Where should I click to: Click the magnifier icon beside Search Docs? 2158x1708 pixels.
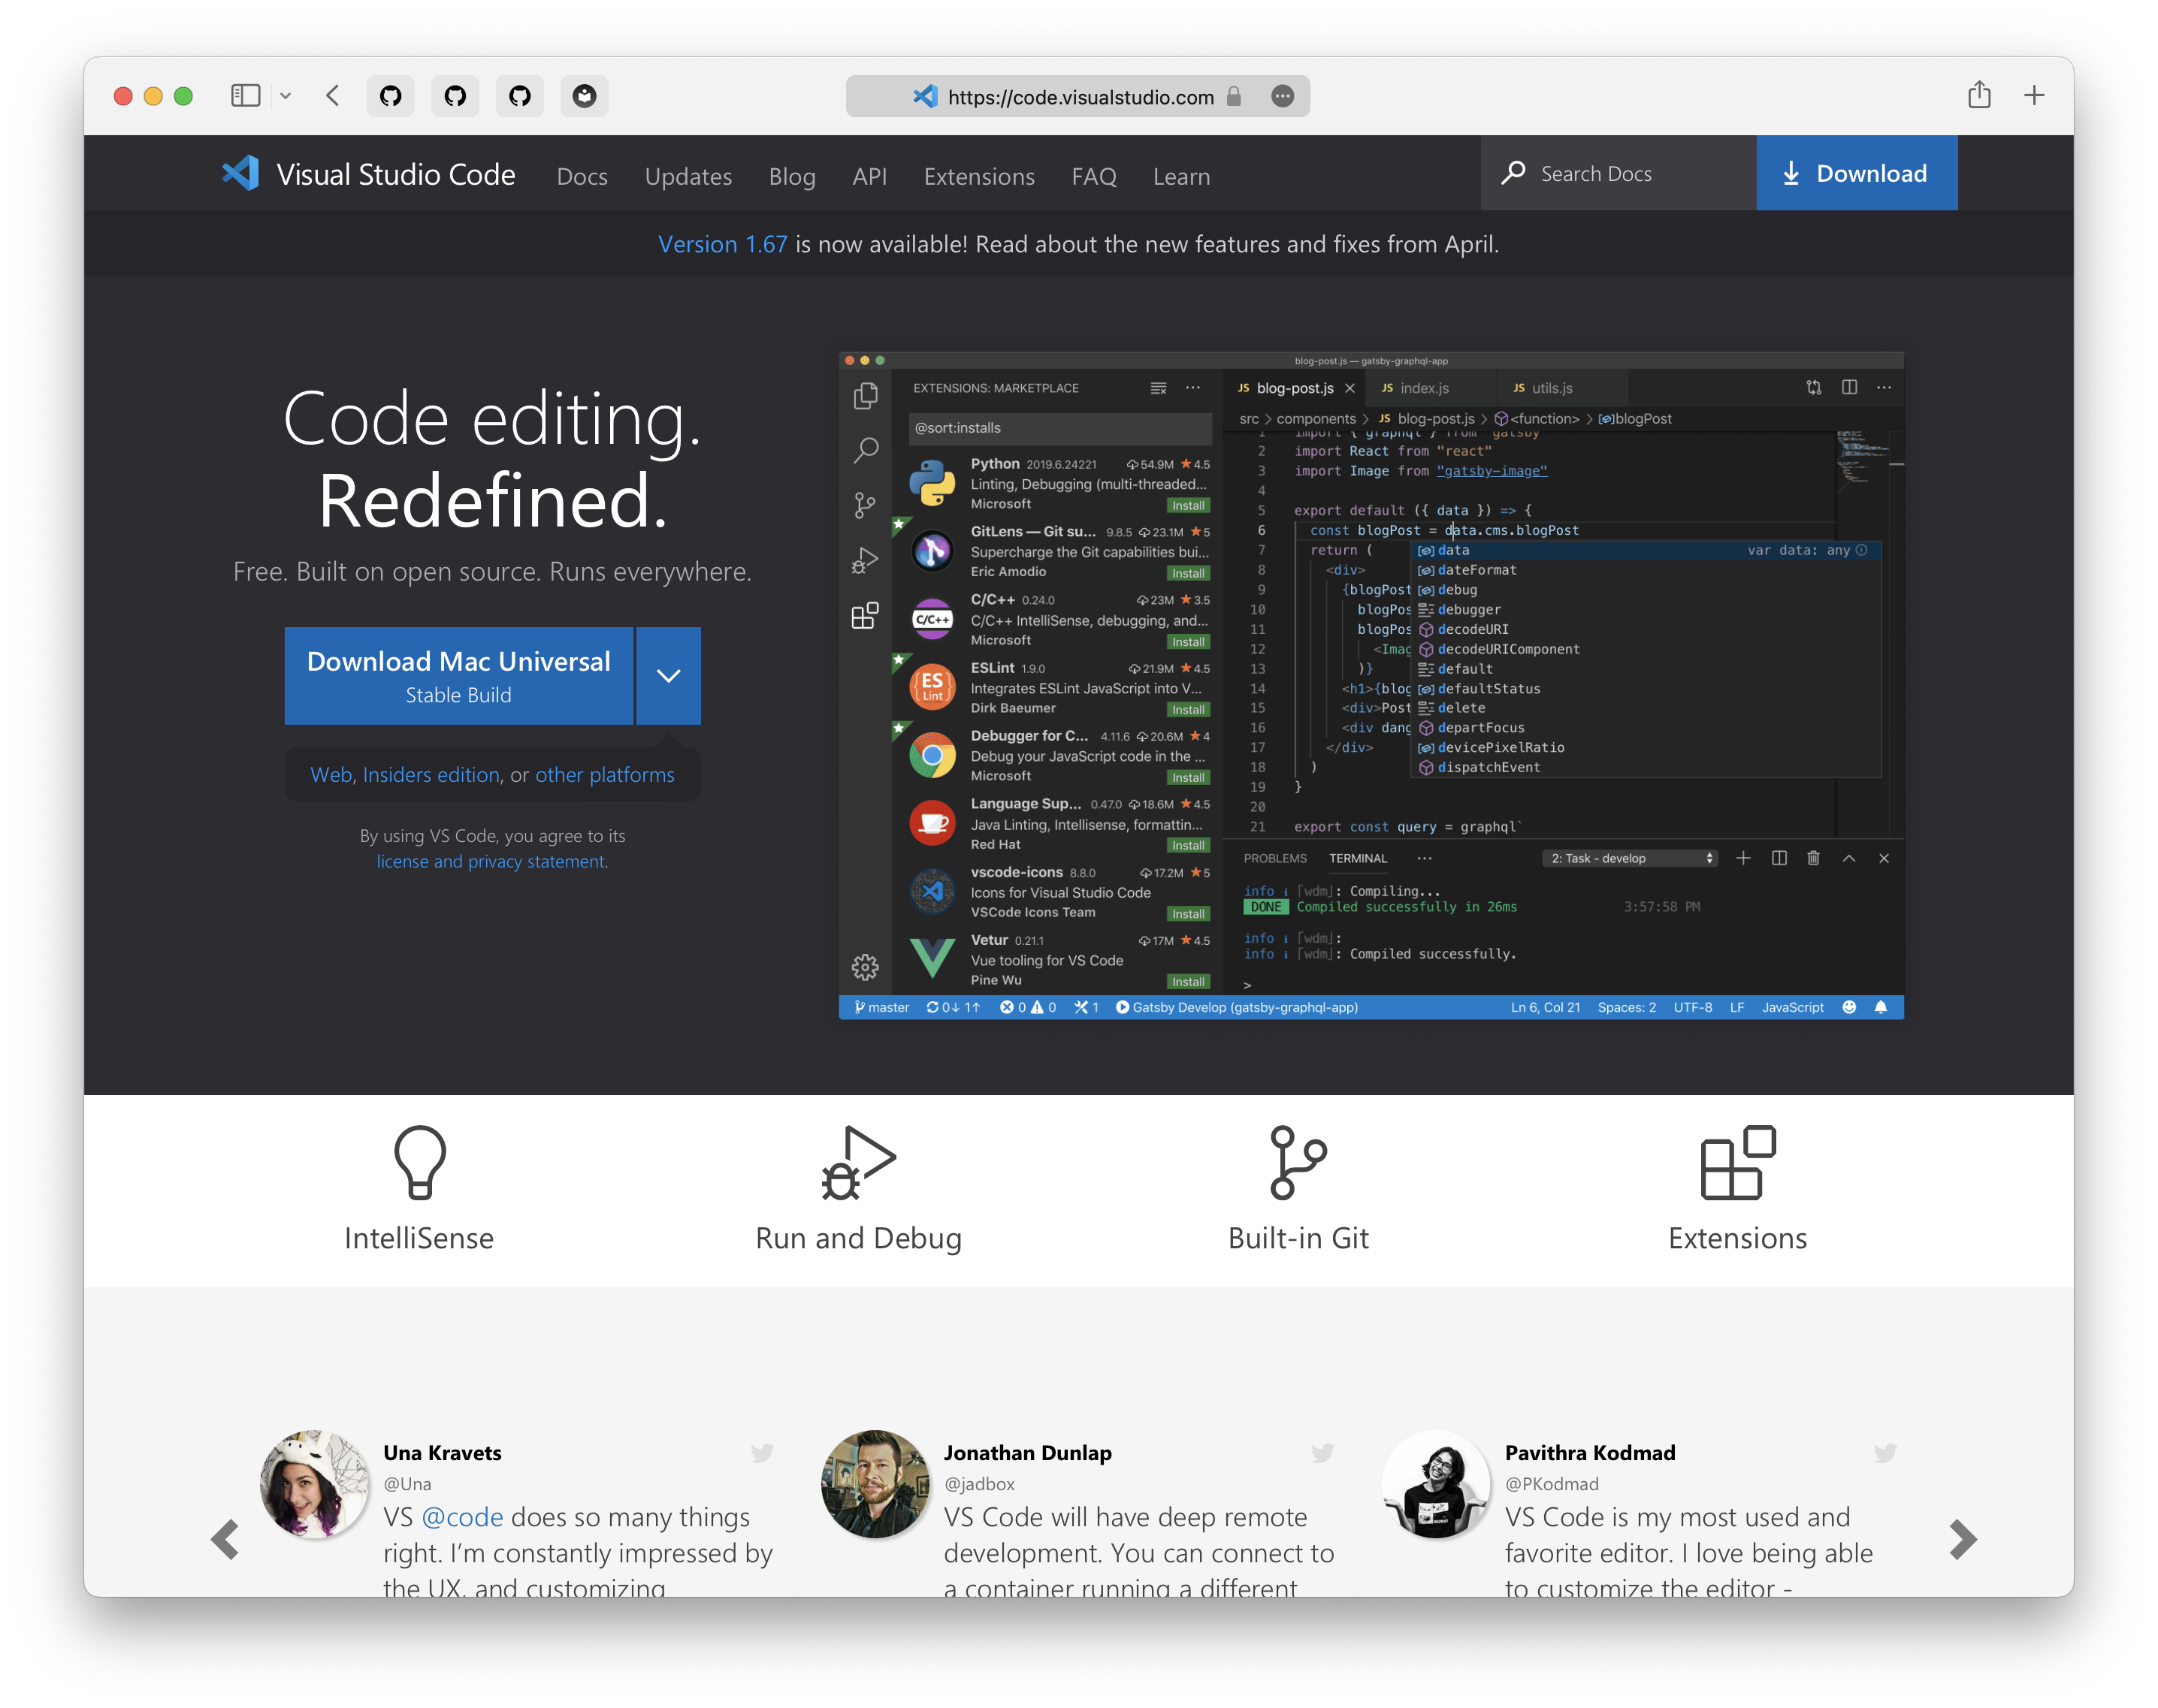(1514, 173)
